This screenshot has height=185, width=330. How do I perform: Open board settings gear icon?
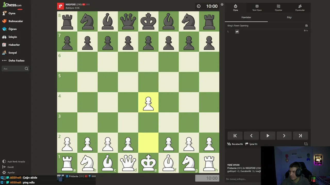click(x=222, y=5)
